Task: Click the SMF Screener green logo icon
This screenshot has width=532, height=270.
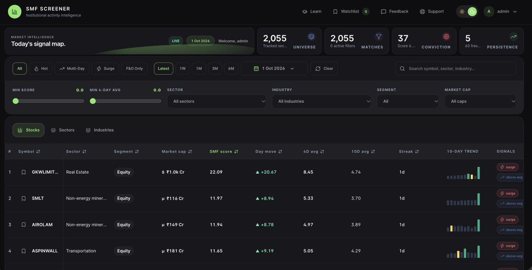Action: click(15, 12)
